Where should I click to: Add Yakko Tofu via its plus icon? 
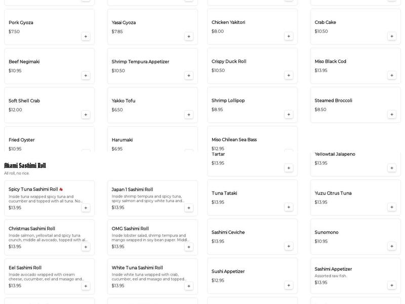click(x=189, y=115)
